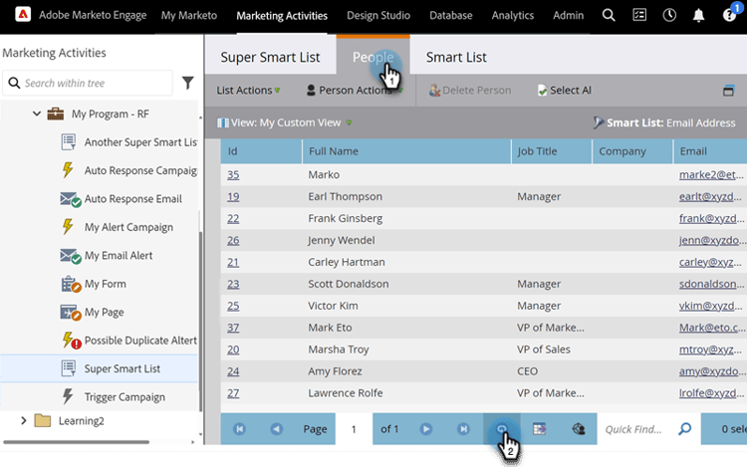Viewport: 747px width, 467px height.
Task: Switch to the Smart List tab
Action: tap(456, 57)
